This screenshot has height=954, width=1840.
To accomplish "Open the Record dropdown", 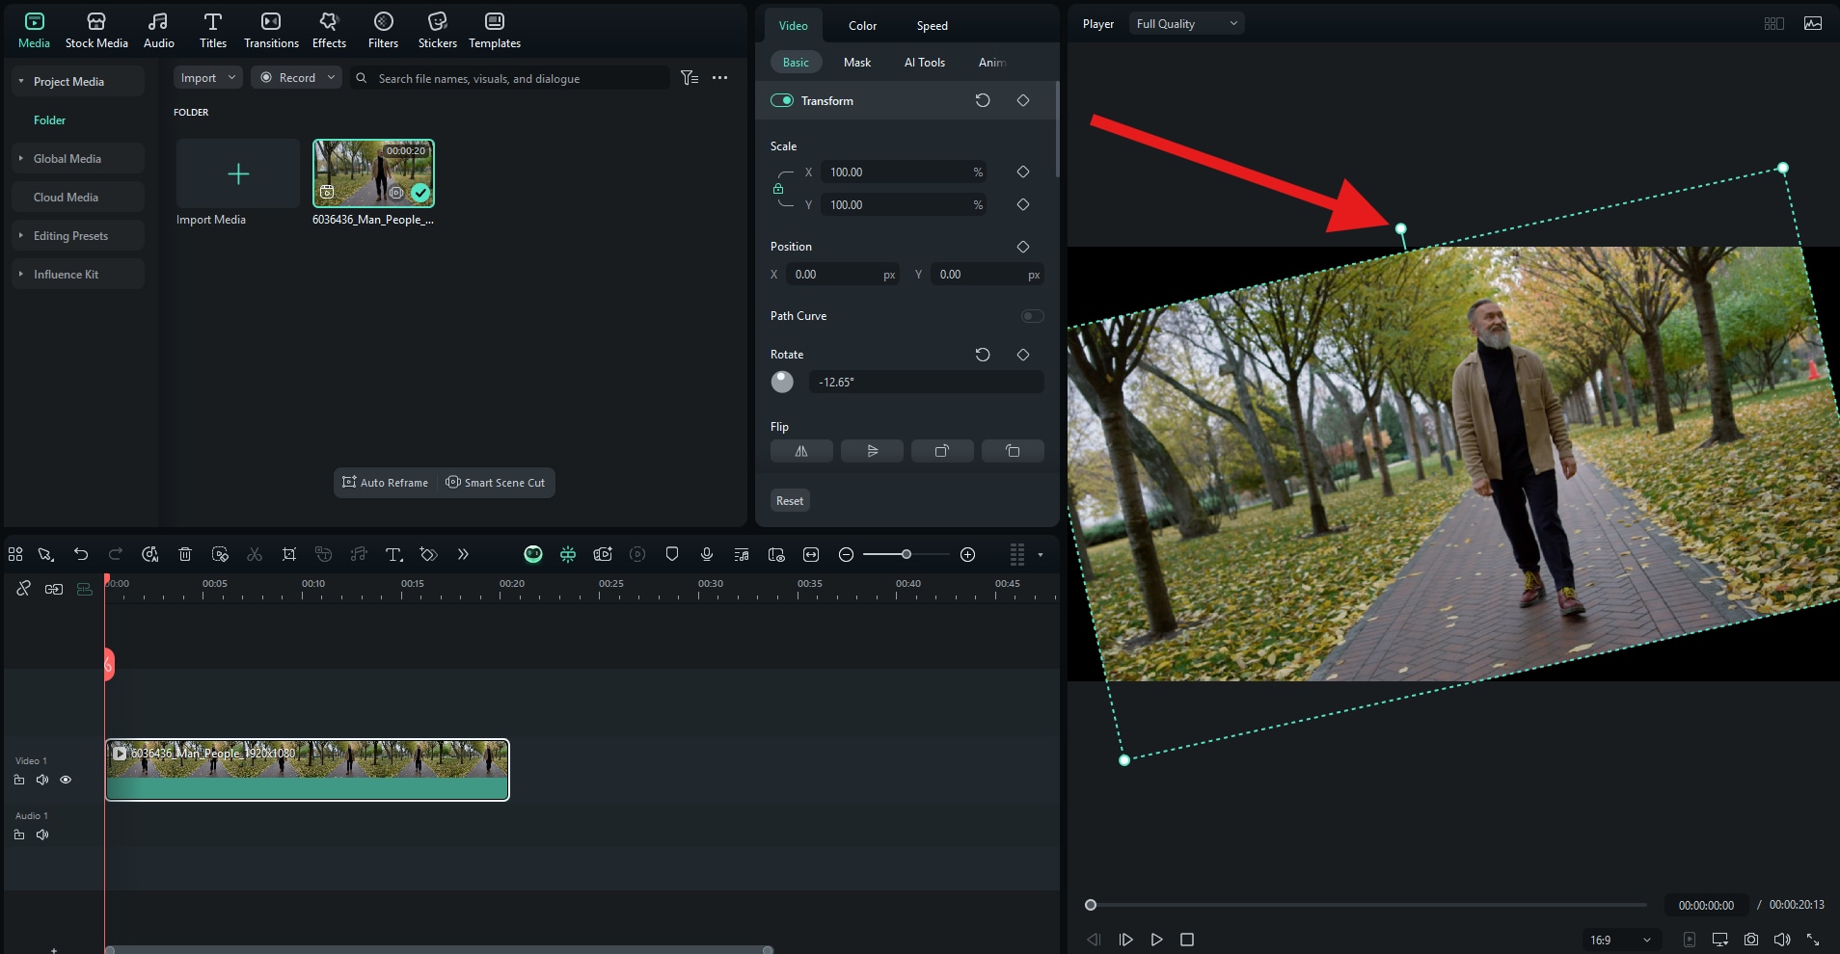I will (x=297, y=78).
